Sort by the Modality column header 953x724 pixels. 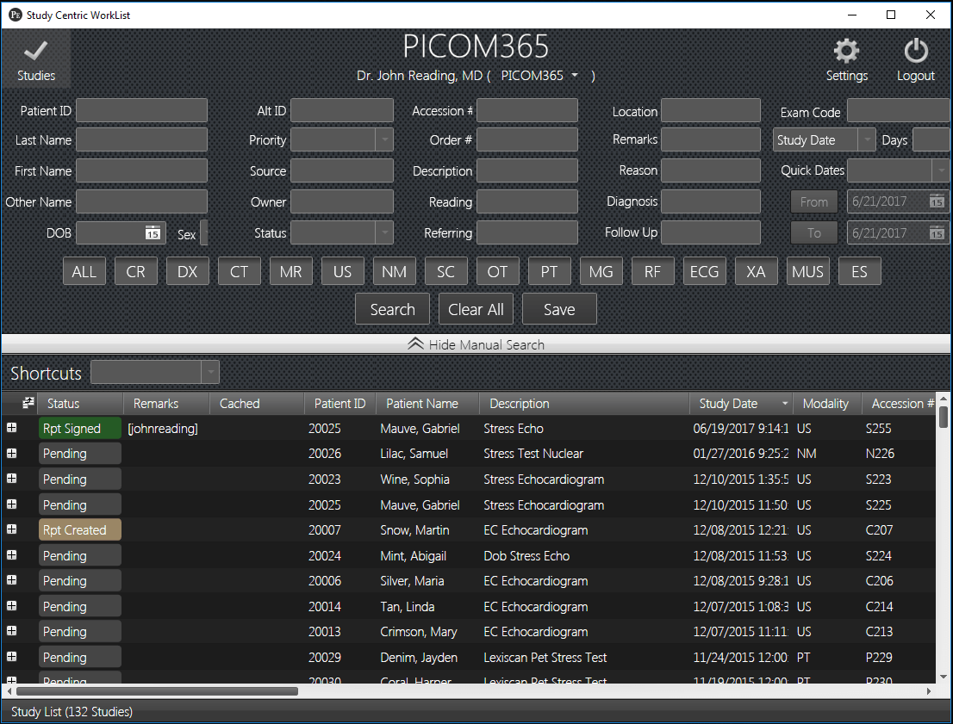[x=825, y=403]
